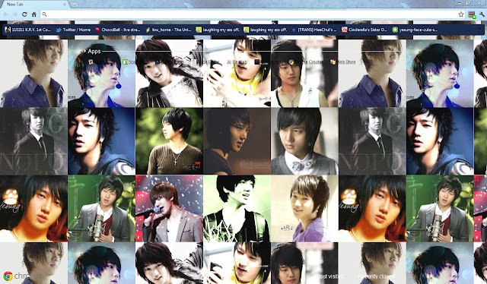Bookmark this page with the star icon
The width and height of the screenshot is (487, 284).
click(x=461, y=14)
